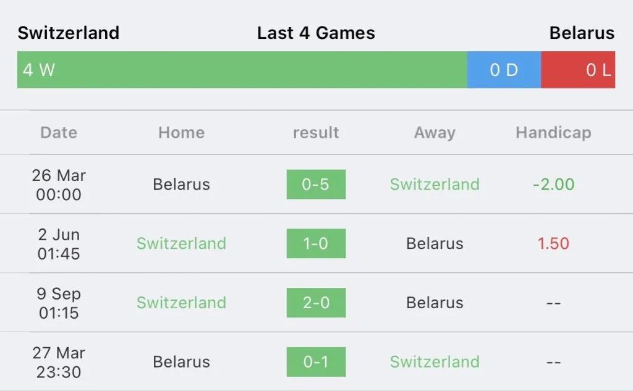Open the 0-1 result score badge

pos(316,362)
